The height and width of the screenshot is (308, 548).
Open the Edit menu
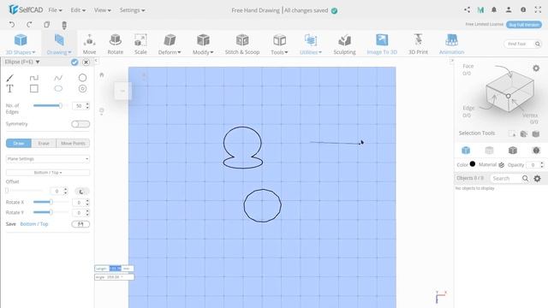[x=78, y=10]
